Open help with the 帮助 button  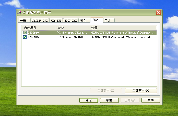151,100
